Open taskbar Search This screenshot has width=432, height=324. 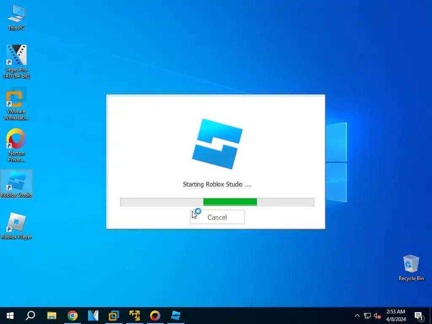coord(30,316)
